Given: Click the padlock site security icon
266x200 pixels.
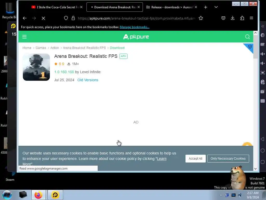Looking at the screenshot, I should coord(73,18).
